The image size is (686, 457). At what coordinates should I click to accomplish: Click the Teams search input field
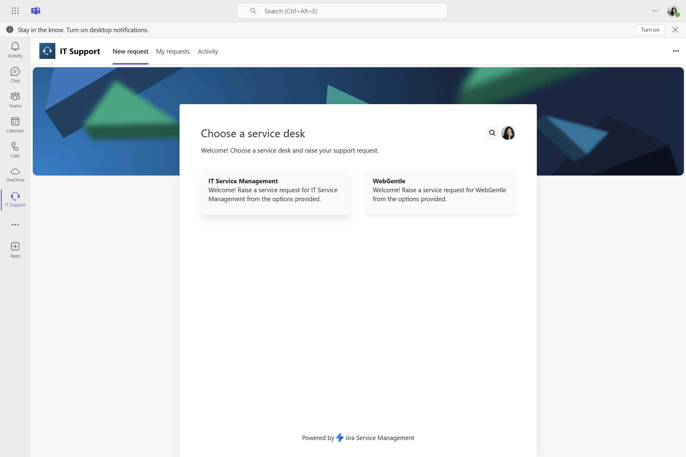pyautogui.click(x=342, y=11)
